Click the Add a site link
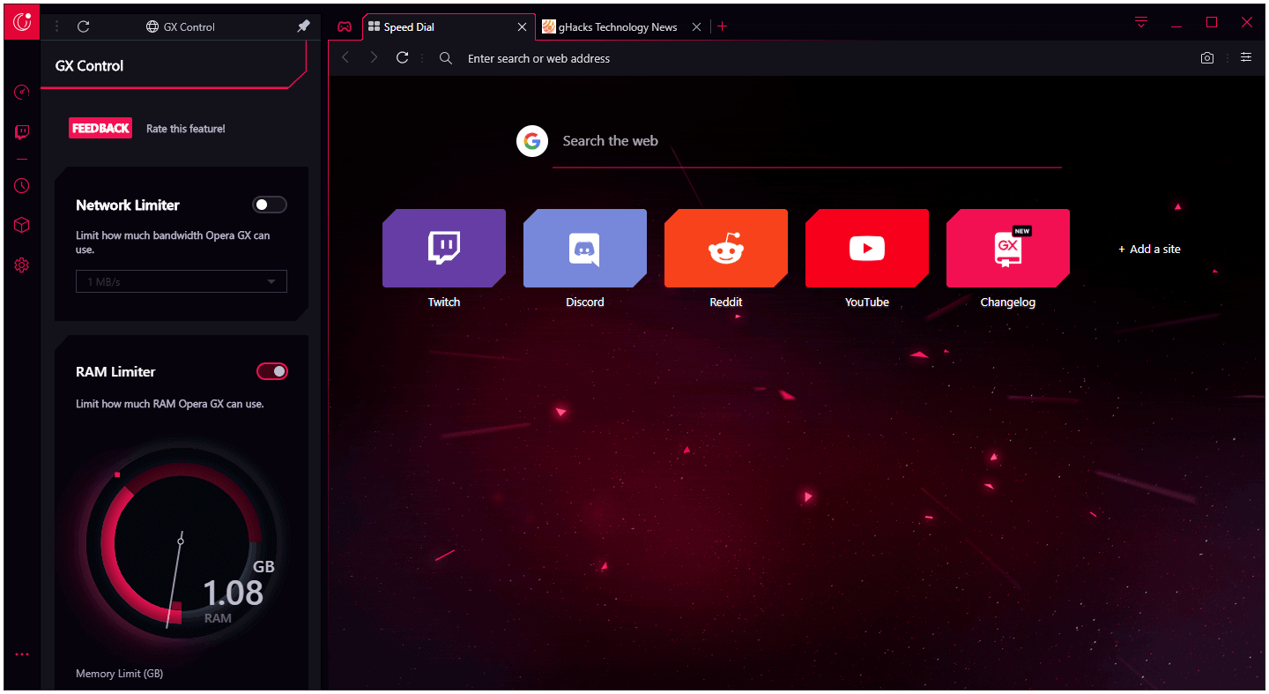 click(x=1149, y=249)
